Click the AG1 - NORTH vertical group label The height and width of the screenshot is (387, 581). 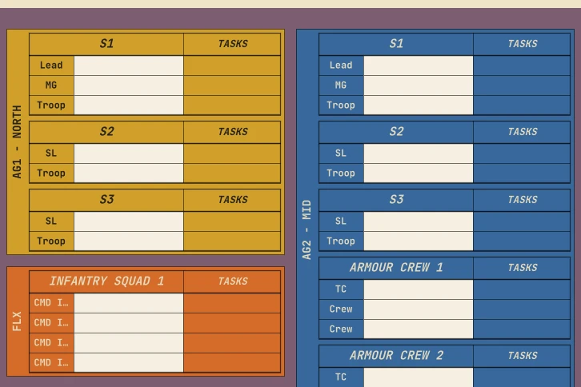(17, 142)
